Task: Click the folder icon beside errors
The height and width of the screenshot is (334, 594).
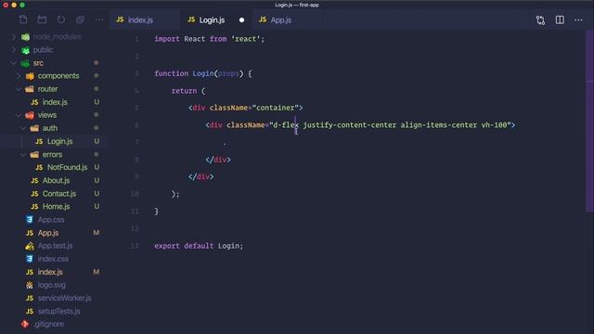Action: (34, 155)
